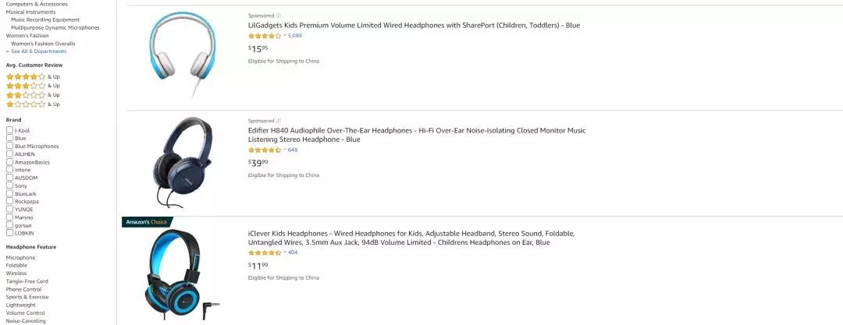
Task: Filter by 4 stars & up rating
Action: click(x=26, y=76)
